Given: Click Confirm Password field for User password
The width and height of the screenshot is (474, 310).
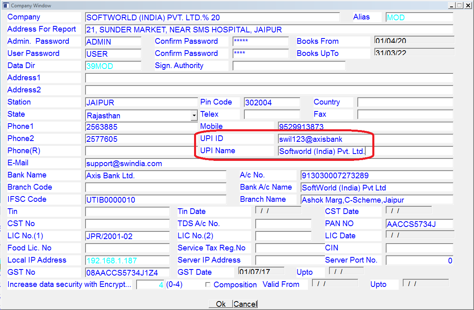Looking at the screenshot, I should click(260, 53).
